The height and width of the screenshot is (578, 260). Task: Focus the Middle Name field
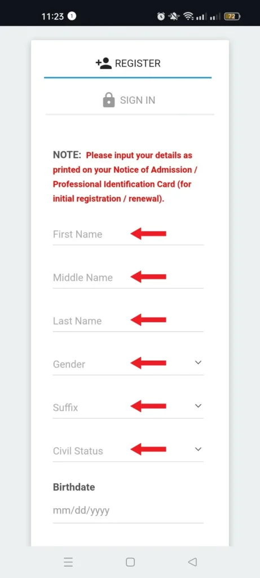point(128,278)
